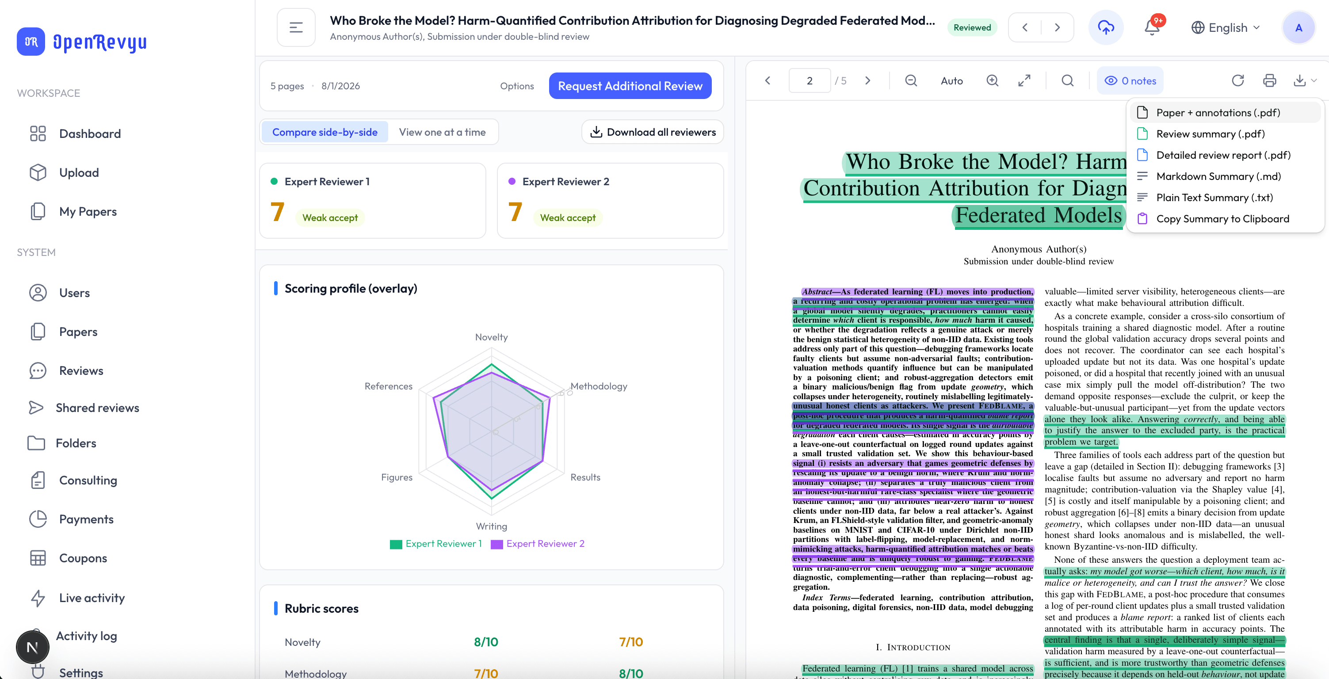Print the paper
This screenshot has height=679, width=1329.
click(x=1269, y=80)
